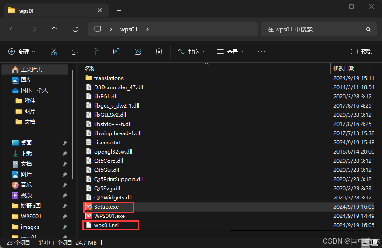
Task: Click the Share icon in the toolbar
Action: [x=138, y=52]
